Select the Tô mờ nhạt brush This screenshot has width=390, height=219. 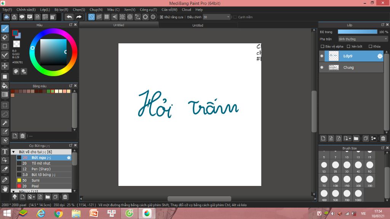coord(44,163)
